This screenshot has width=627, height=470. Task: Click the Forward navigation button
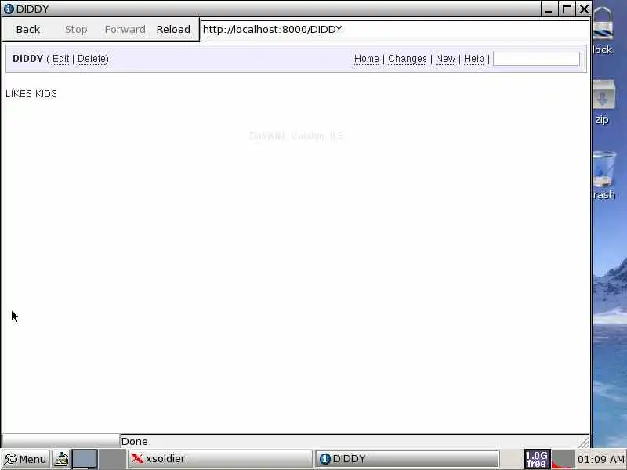pyautogui.click(x=125, y=30)
